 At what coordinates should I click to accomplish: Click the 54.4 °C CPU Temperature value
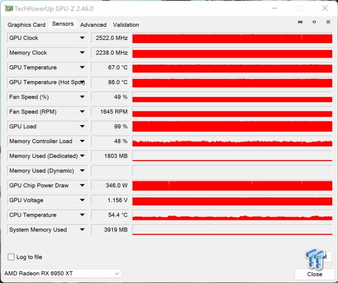pos(110,215)
